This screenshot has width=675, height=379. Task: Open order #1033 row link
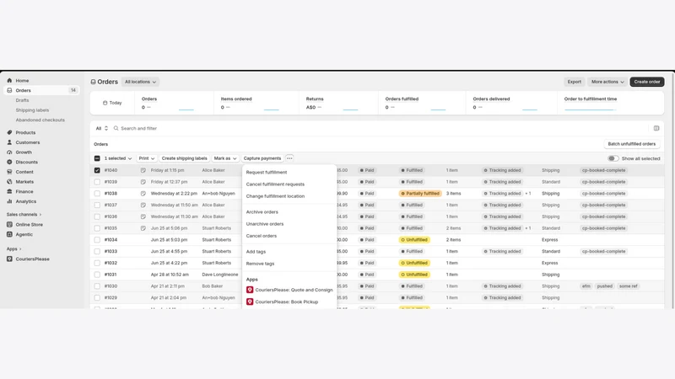[x=111, y=251]
